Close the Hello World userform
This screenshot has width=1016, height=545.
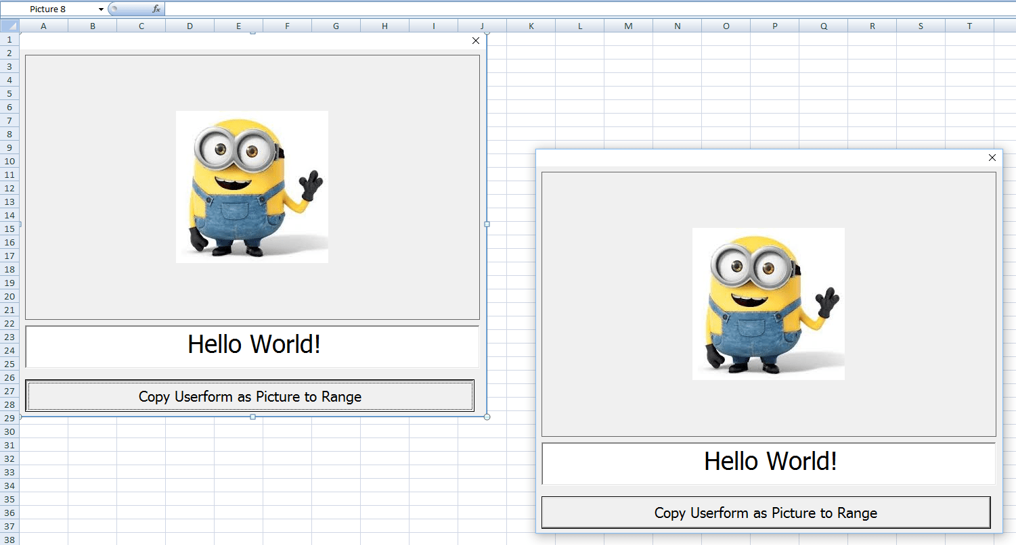[992, 158]
